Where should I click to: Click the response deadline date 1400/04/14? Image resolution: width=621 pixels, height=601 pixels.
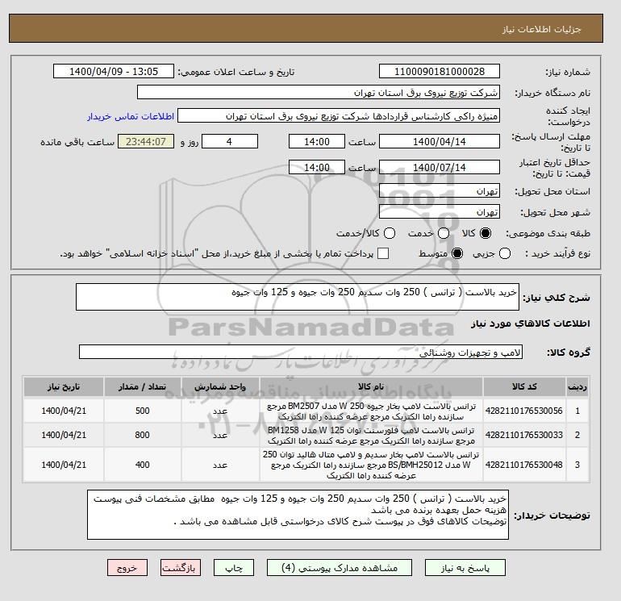point(440,141)
